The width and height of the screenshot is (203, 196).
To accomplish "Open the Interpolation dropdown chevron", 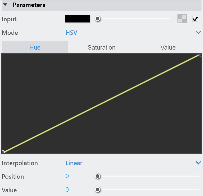I will pos(198,163).
